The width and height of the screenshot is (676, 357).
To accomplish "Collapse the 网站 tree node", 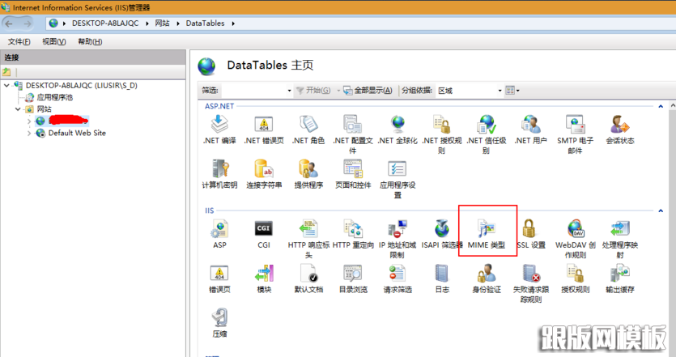I will tap(18, 109).
